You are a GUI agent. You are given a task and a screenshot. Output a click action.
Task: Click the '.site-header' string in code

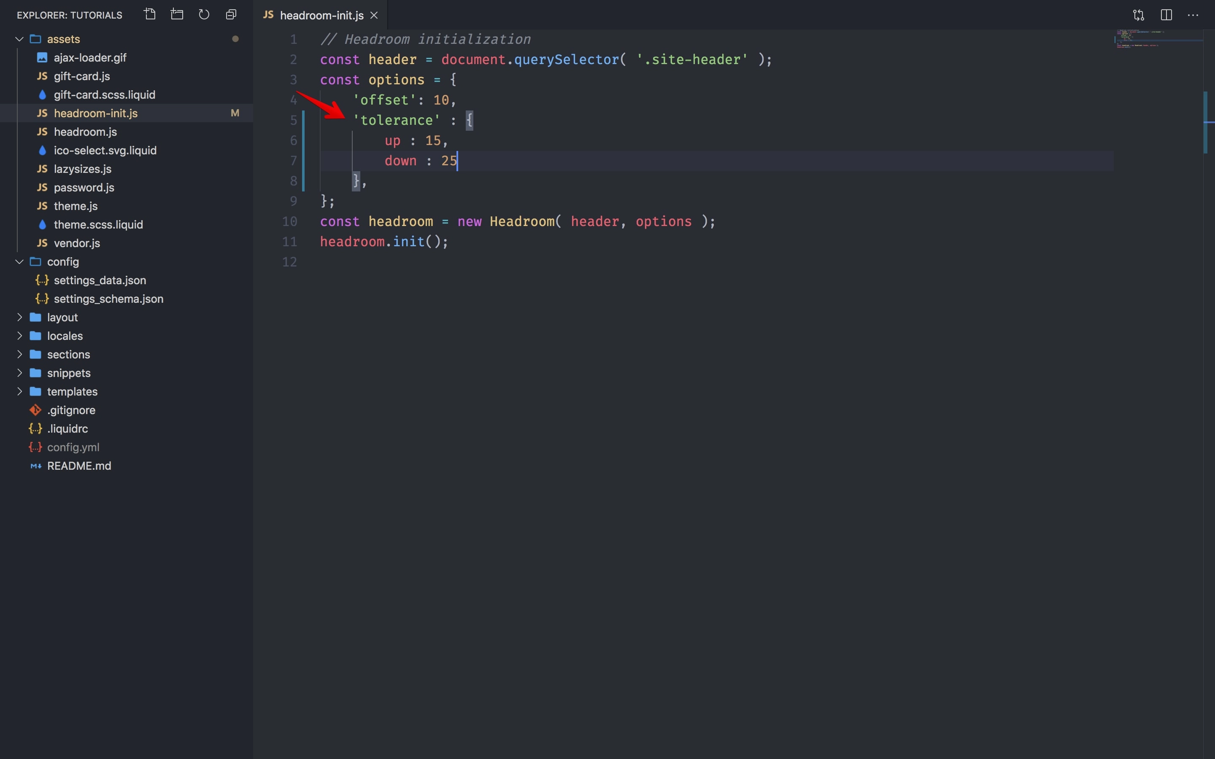tap(692, 60)
